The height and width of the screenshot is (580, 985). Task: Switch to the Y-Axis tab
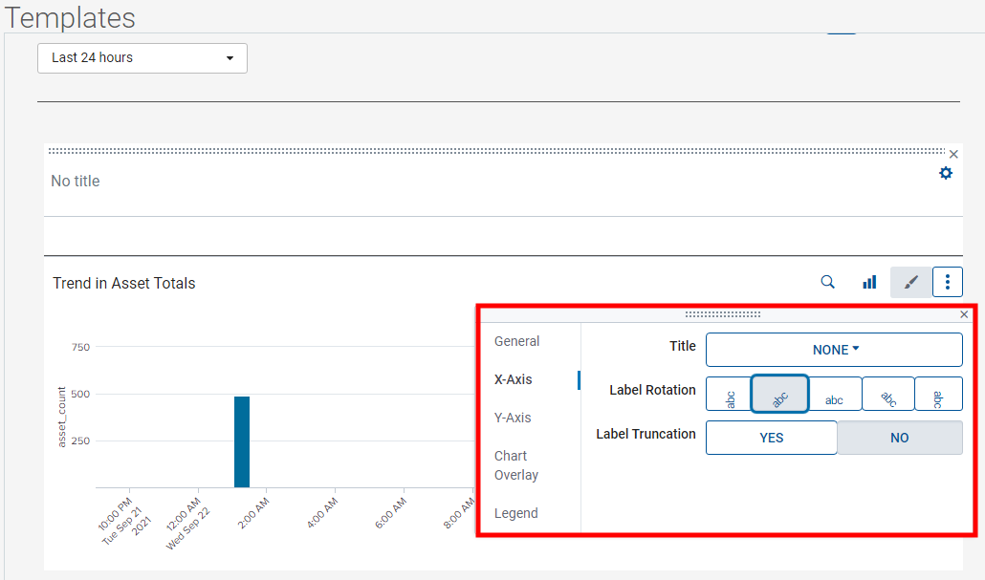tap(513, 419)
